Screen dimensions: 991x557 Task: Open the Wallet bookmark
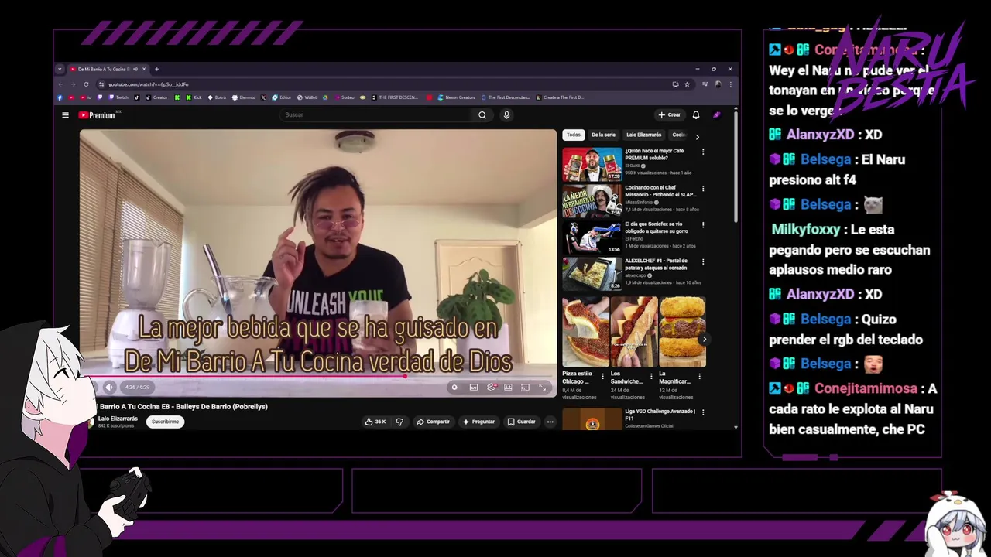307,97
